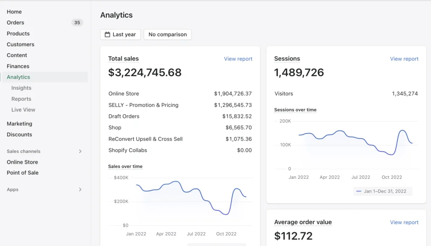
Task: Open the Home page in sidebar
Action: coord(14,12)
